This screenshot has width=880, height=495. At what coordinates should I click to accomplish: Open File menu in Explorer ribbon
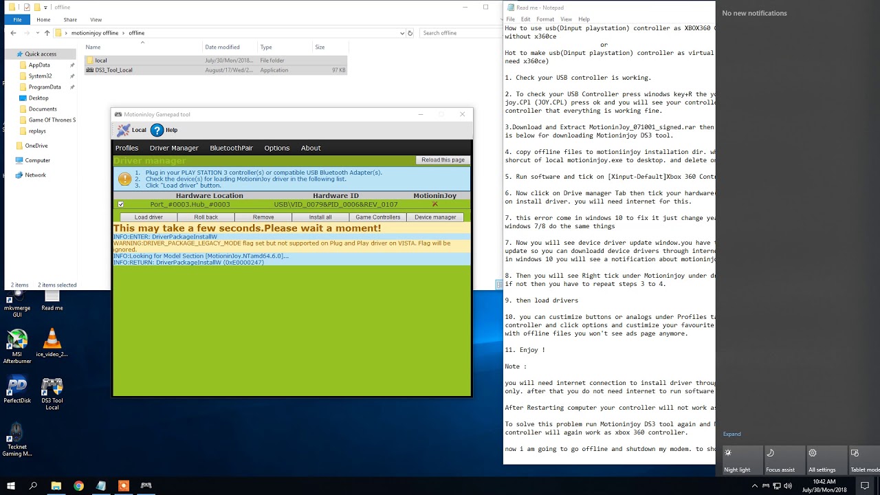click(17, 19)
